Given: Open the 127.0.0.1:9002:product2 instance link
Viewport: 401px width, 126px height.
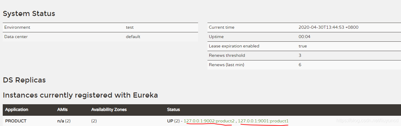Looking at the screenshot, I should coord(209,121).
